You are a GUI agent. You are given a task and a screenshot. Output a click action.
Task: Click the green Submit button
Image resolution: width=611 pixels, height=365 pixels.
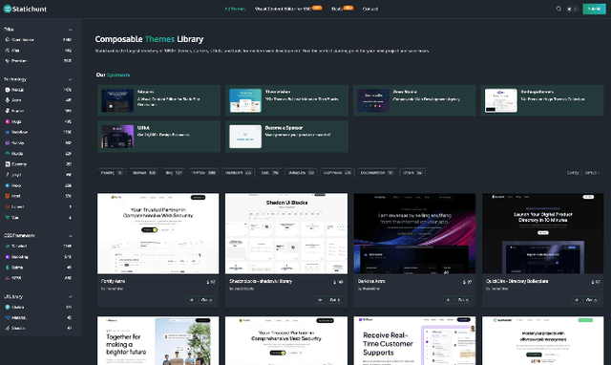click(594, 9)
